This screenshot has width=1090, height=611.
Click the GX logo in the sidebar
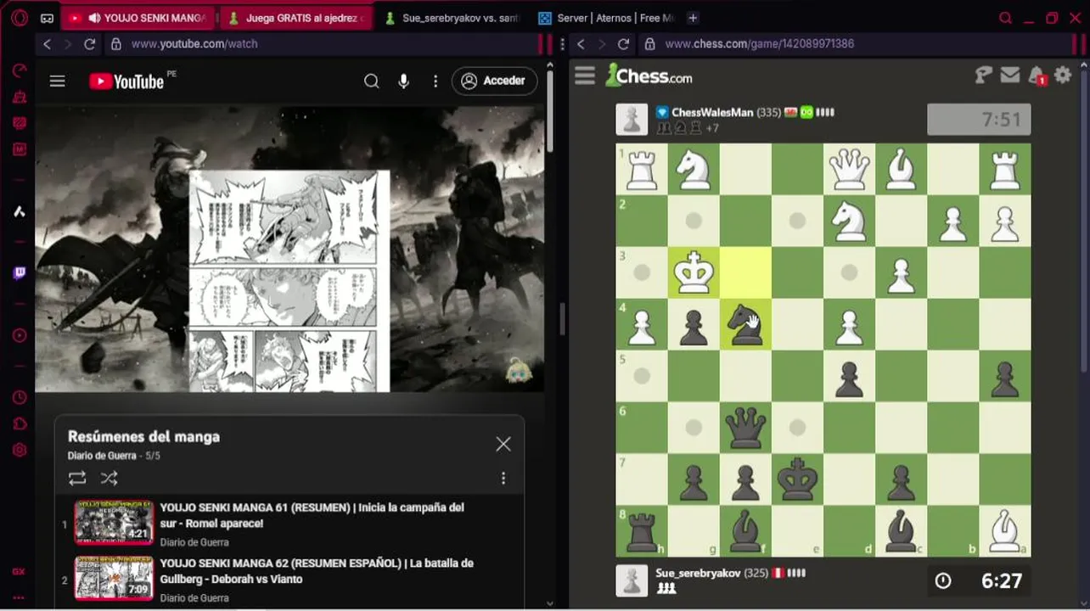click(x=19, y=572)
